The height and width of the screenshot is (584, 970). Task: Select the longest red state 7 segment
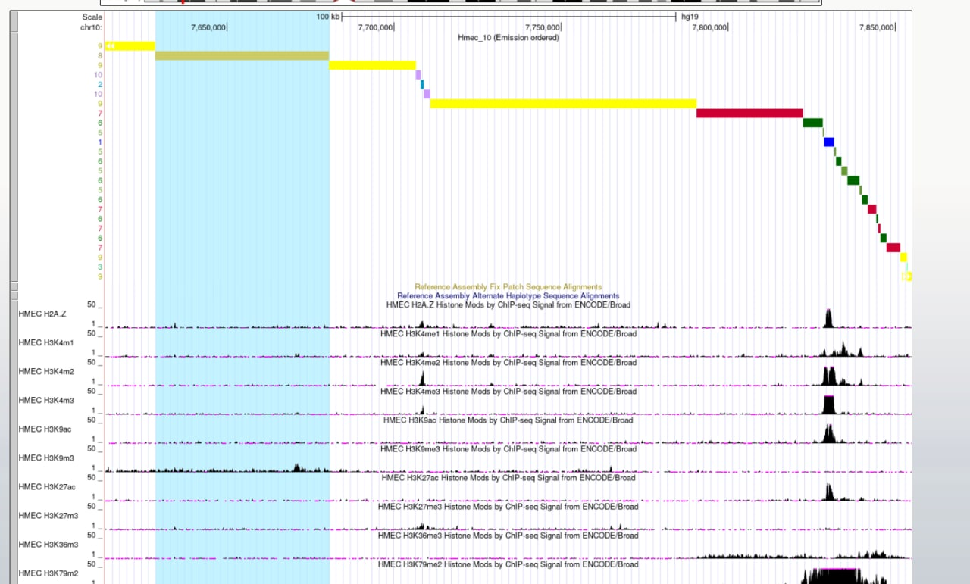pyautogui.click(x=749, y=113)
